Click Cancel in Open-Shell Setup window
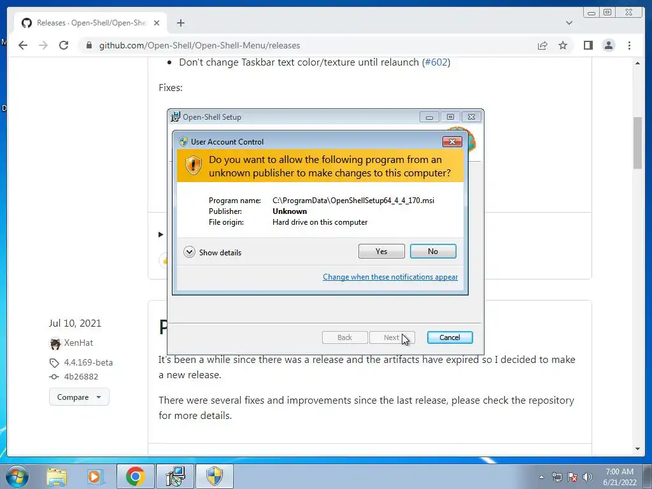This screenshot has width=652, height=489. coord(450,337)
